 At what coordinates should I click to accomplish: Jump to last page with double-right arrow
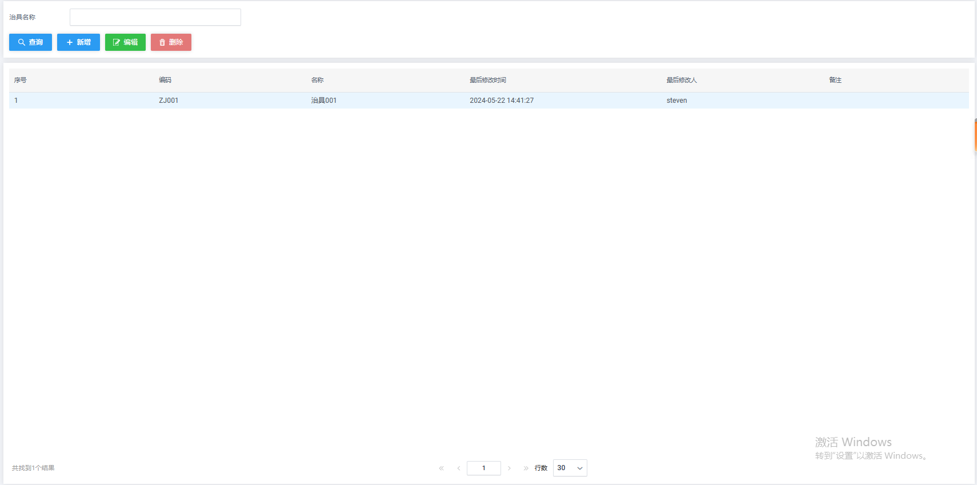click(526, 468)
